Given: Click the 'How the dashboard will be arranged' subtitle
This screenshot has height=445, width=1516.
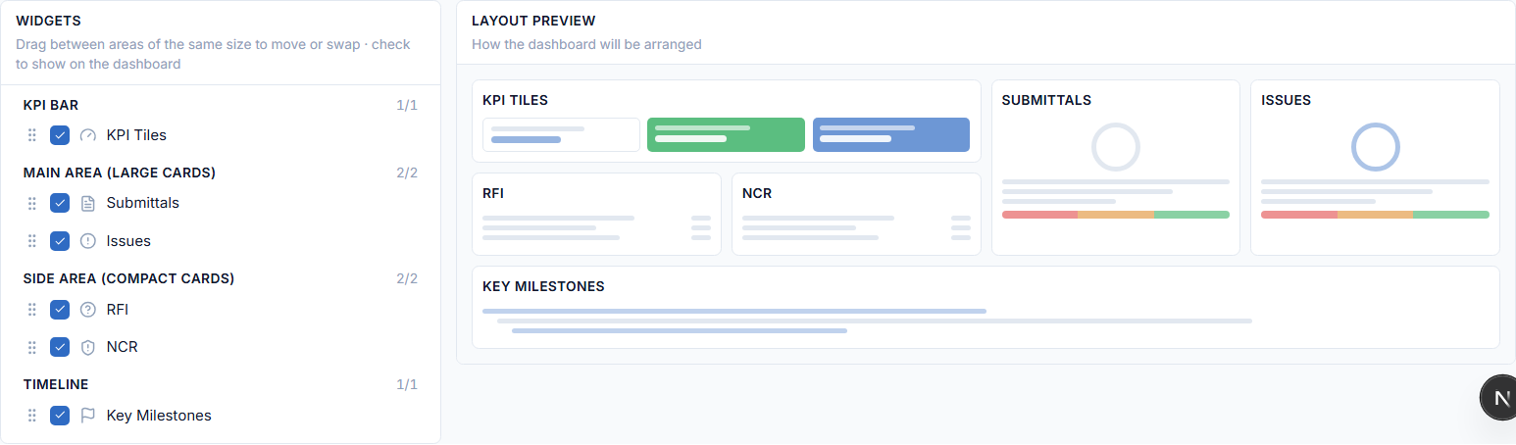Looking at the screenshot, I should [586, 44].
